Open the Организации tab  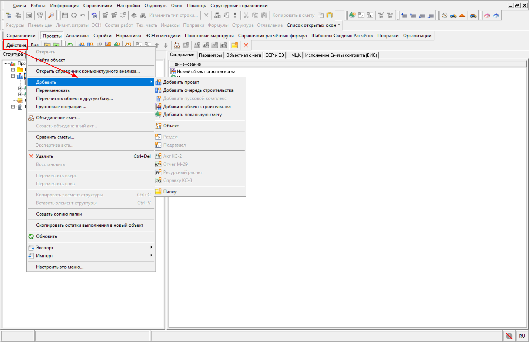417,36
